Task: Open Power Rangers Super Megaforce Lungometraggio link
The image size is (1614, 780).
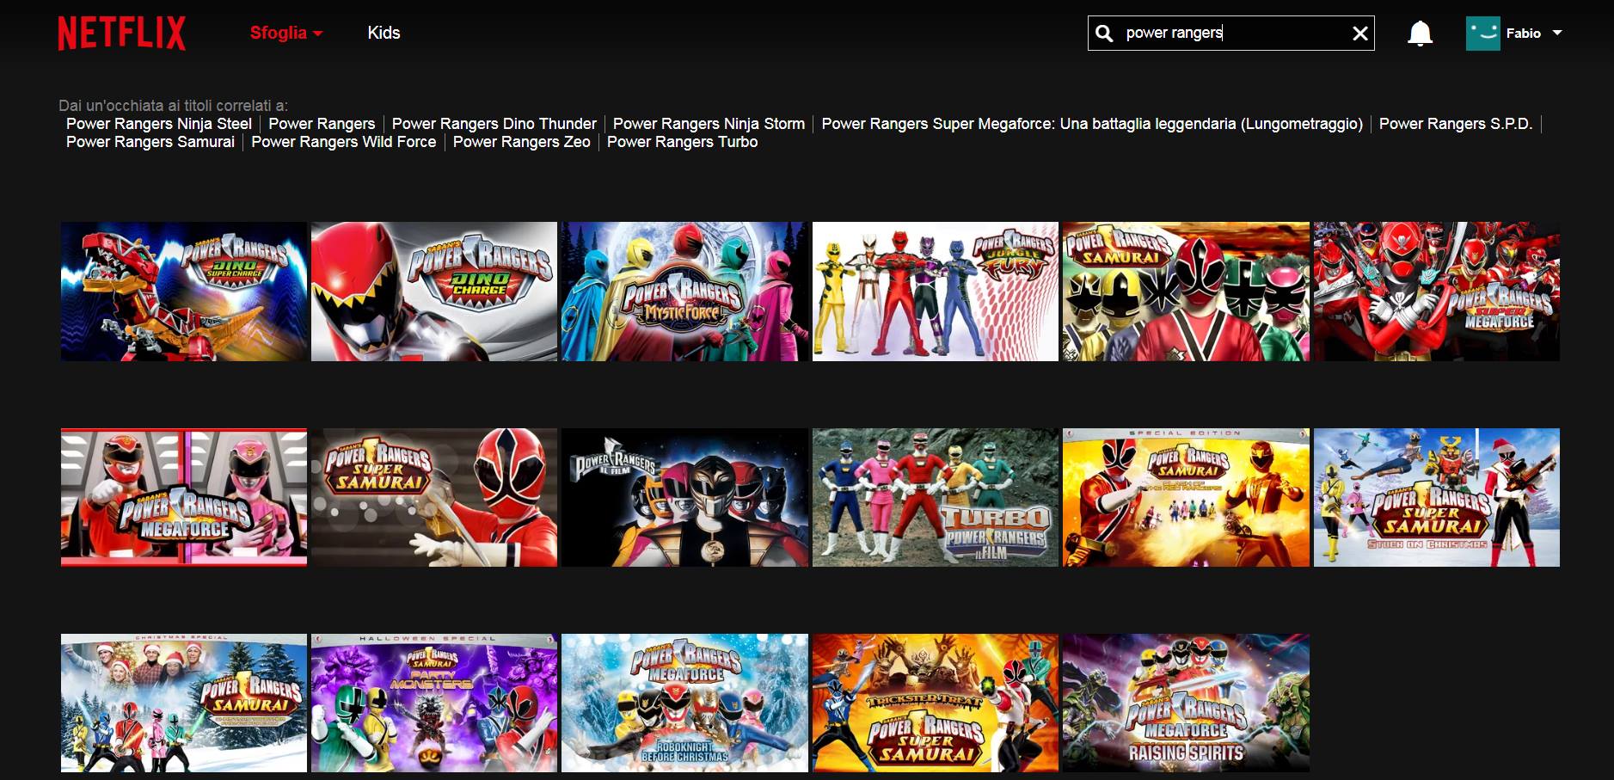Action: pos(1092,124)
